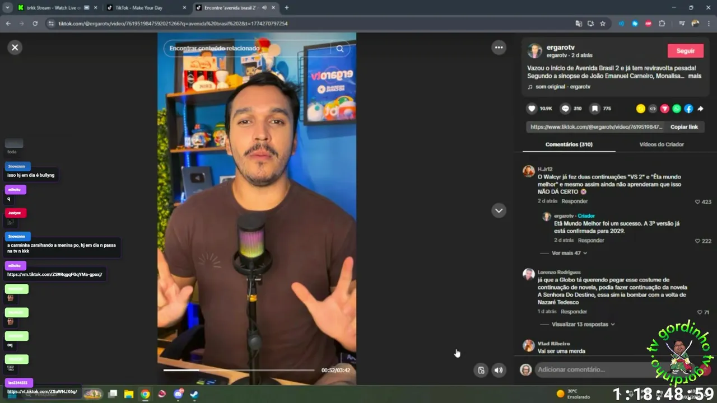Image resolution: width=717 pixels, height=403 pixels.
Task: Bookmark this page with the star icon
Action: click(x=603, y=24)
